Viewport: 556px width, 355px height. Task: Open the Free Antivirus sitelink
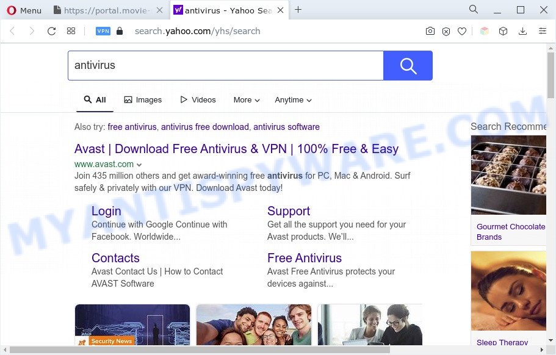pos(305,258)
